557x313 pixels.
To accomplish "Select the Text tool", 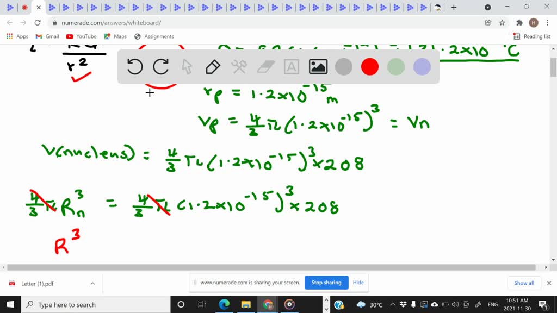I will (292, 67).
